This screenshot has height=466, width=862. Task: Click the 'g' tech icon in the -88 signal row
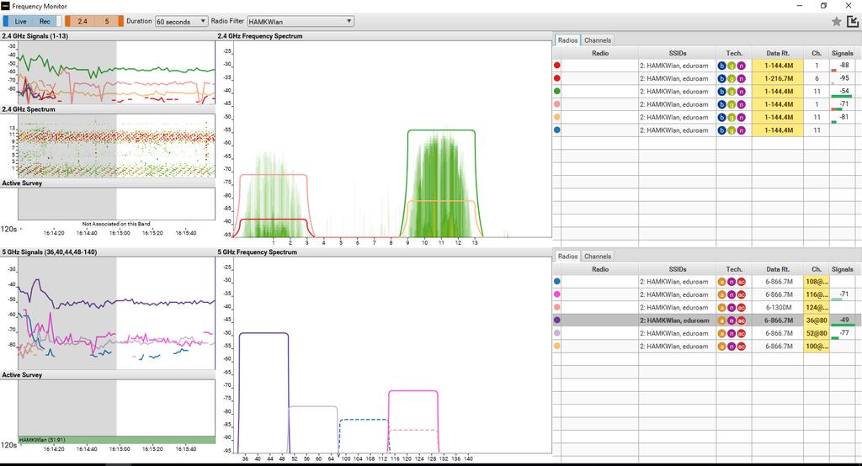732,66
